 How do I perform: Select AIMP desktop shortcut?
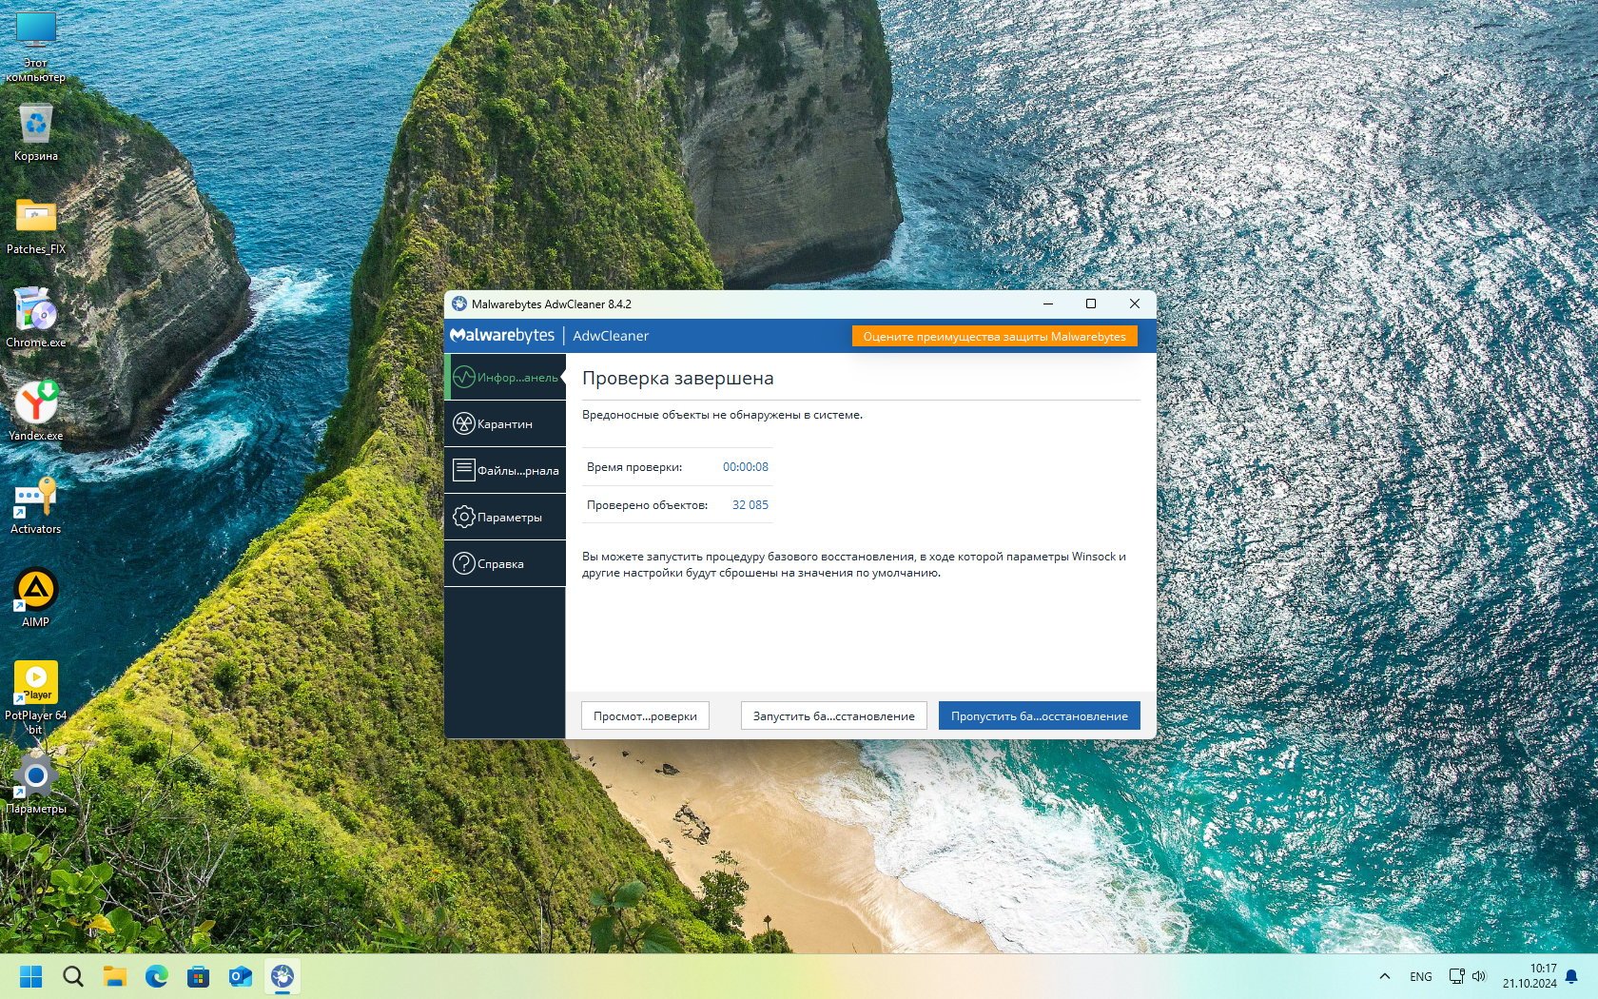point(36,598)
